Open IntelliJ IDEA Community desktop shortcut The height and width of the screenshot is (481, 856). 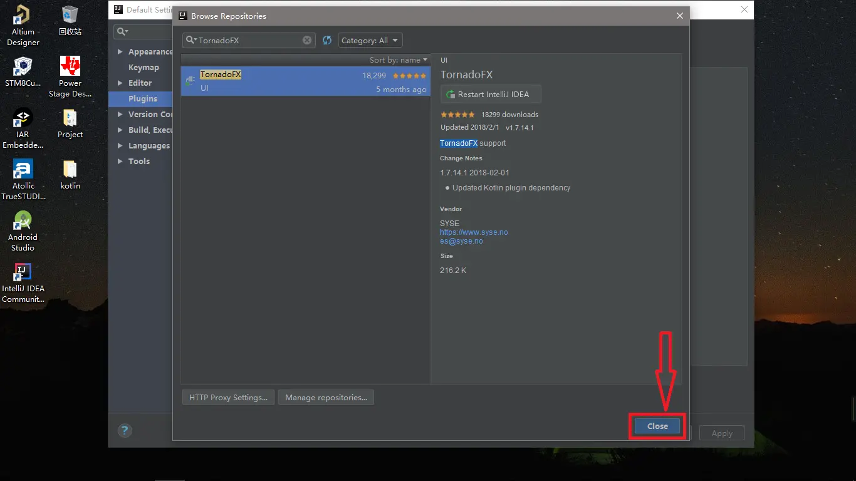pyautogui.click(x=23, y=282)
